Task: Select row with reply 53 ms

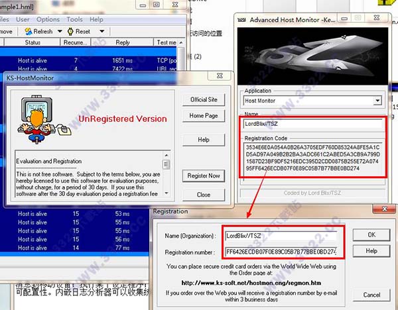Action: tap(74, 214)
